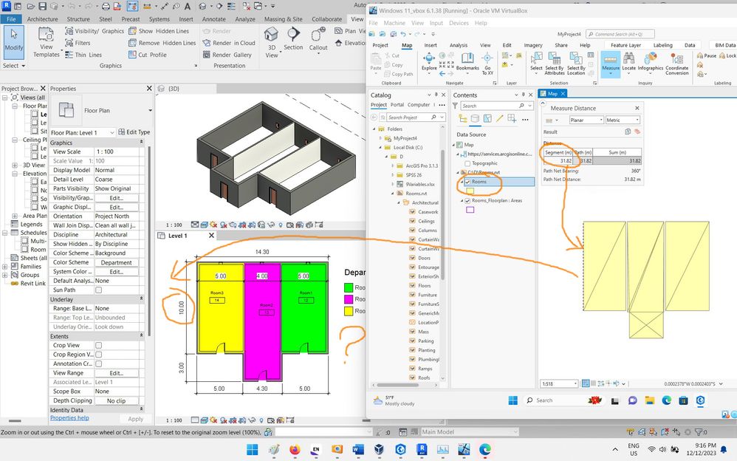Click Edit Type button in Properties
Screen dimensions: 737x461
134,132
